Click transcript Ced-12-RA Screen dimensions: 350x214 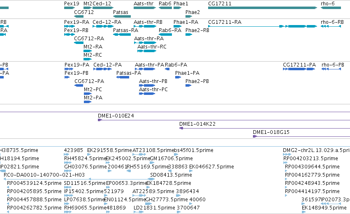107,22
